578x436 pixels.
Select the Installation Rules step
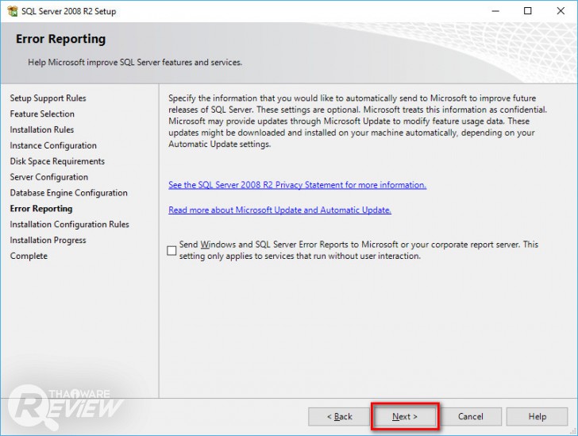(x=41, y=129)
